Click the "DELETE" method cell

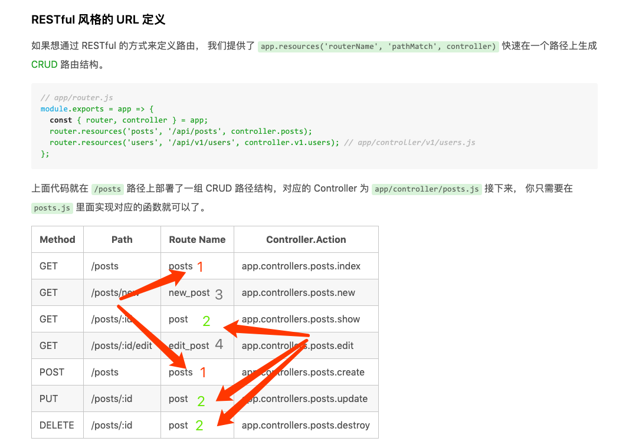(57, 425)
